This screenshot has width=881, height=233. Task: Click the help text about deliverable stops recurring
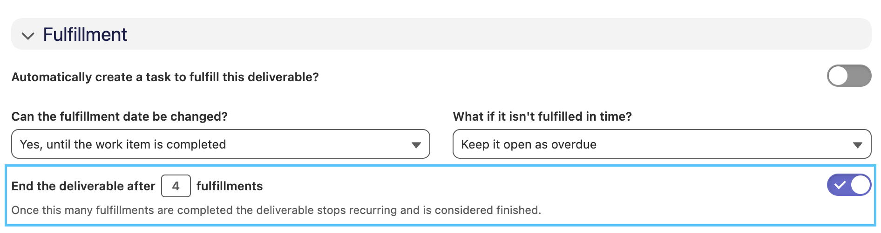tap(276, 210)
